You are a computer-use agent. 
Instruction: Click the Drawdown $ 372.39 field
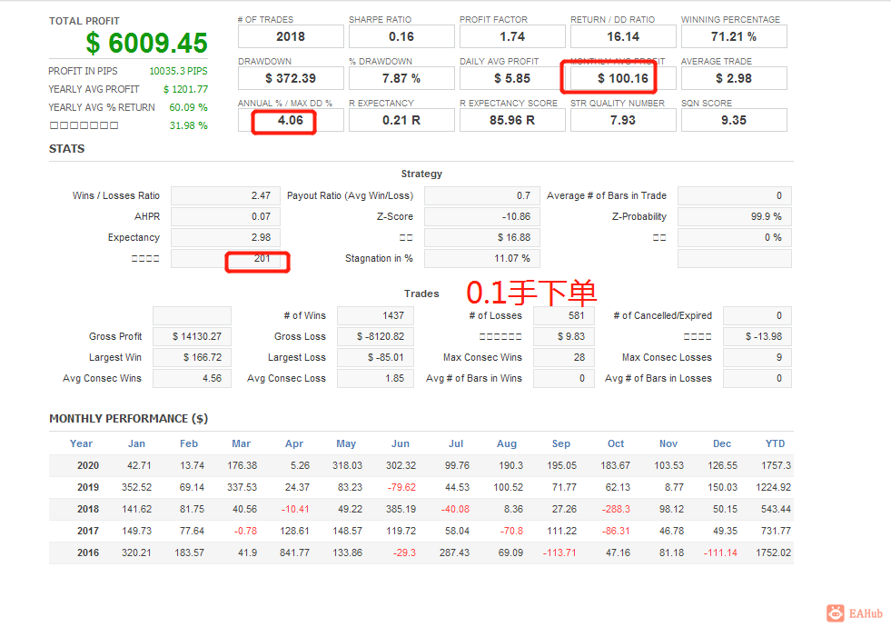tap(291, 78)
